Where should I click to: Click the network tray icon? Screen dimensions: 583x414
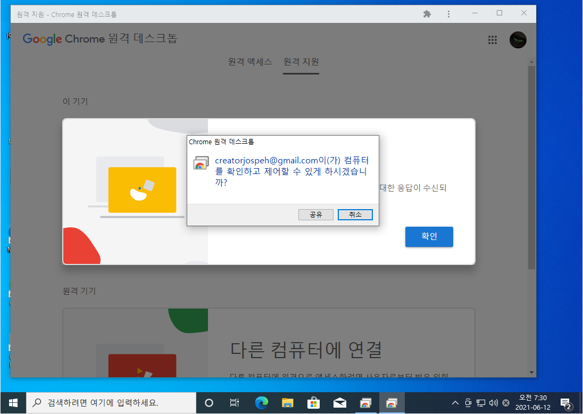(481, 403)
